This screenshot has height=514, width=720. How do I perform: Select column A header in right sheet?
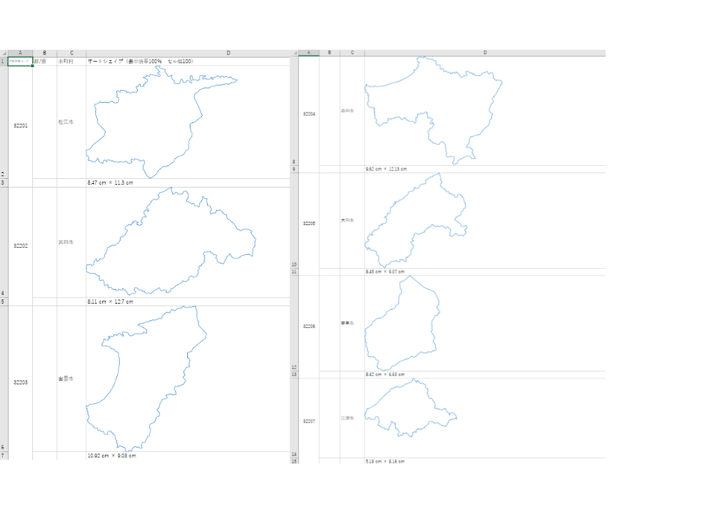pos(309,53)
